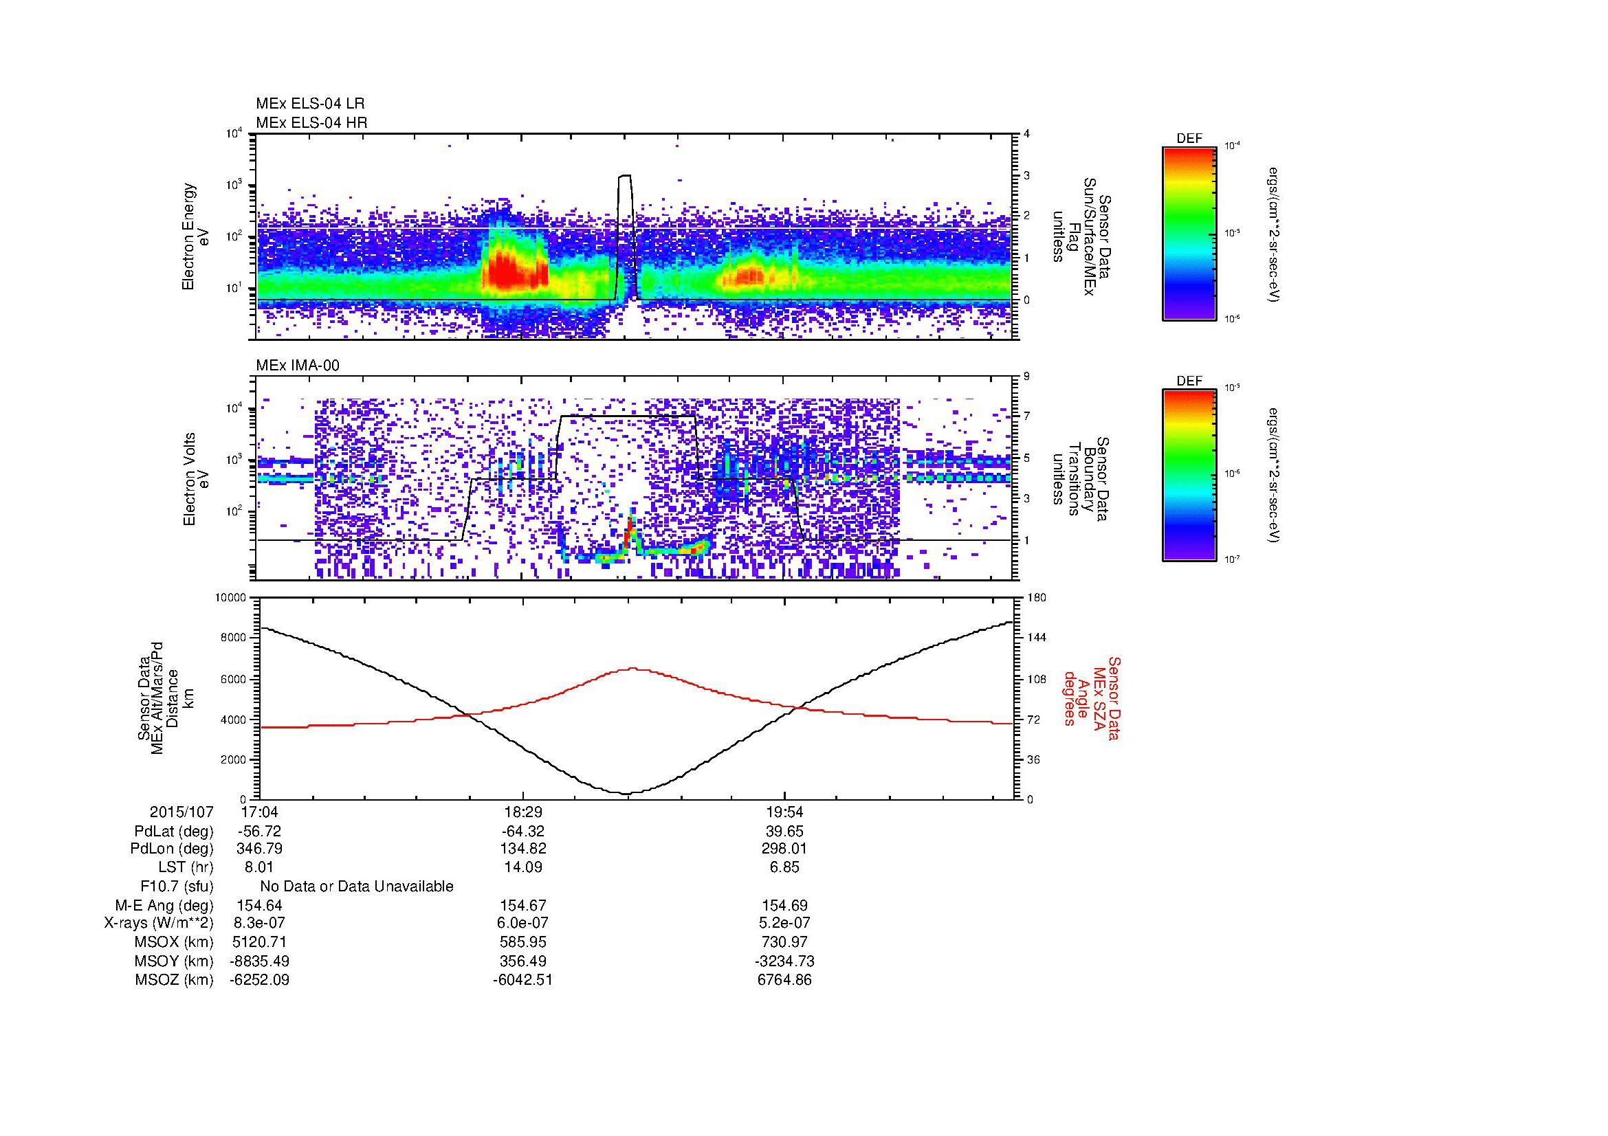Click the X-rays value '6.0e-07'
1608x1136 pixels.
pos(522,923)
